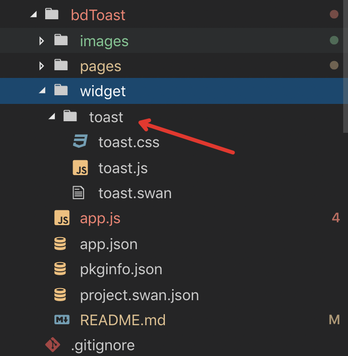Click the modified dot on images folder
The height and width of the screenshot is (356, 348).
pyautogui.click(x=334, y=40)
